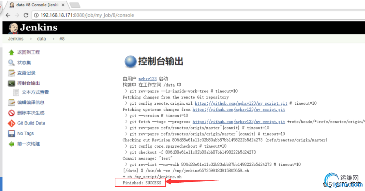Open the No Tags sidebar link
This screenshot has width=365, height=191.
tap(26, 134)
